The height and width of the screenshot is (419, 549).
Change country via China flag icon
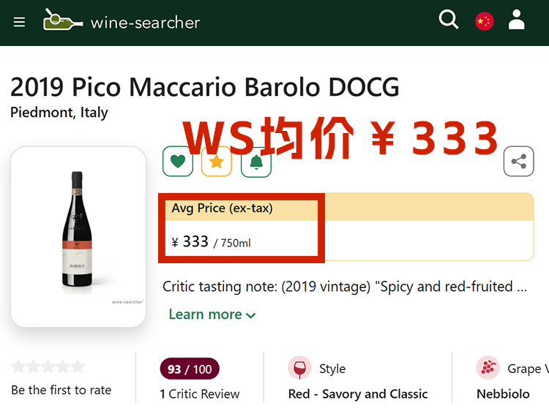484,21
